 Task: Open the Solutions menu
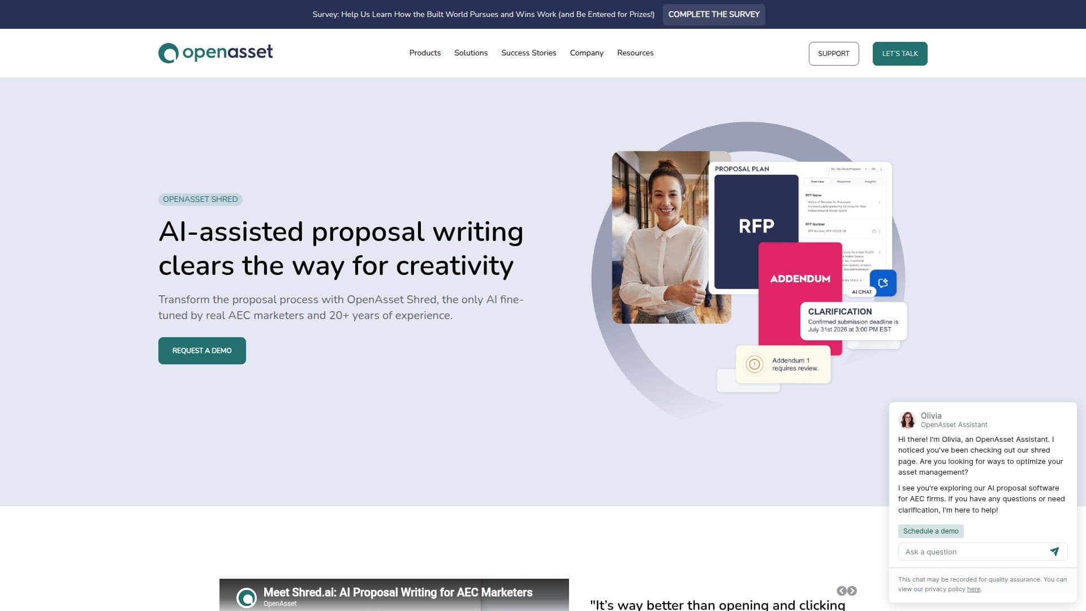pos(471,53)
